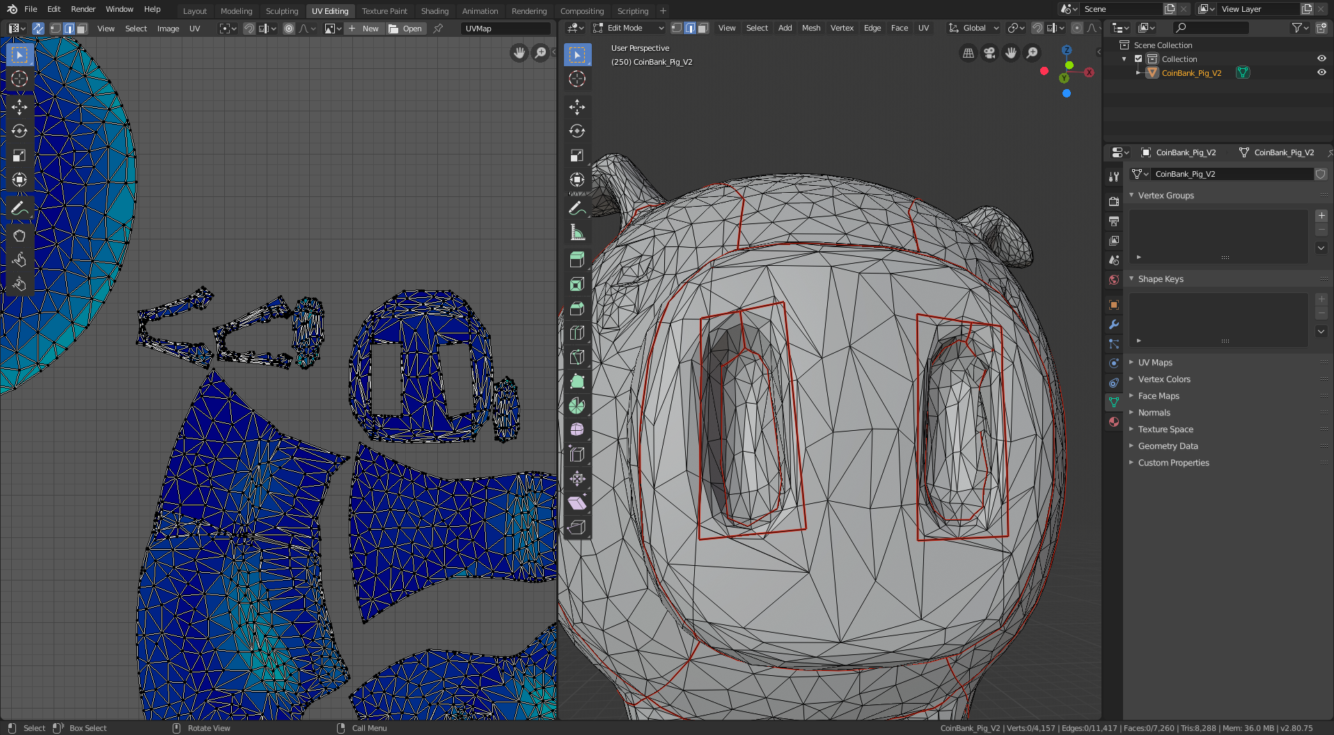1334x735 pixels.
Task: Pick the UV Grab sculpt tool
Action: 19,235
